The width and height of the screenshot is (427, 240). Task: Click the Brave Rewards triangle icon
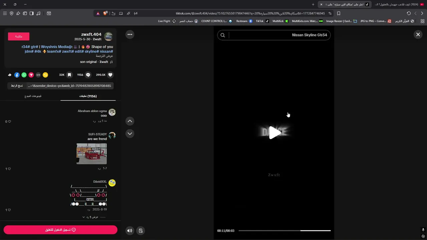coord(98,13)
